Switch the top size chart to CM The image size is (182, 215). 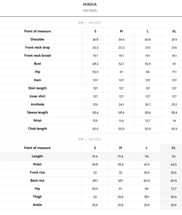81,23
